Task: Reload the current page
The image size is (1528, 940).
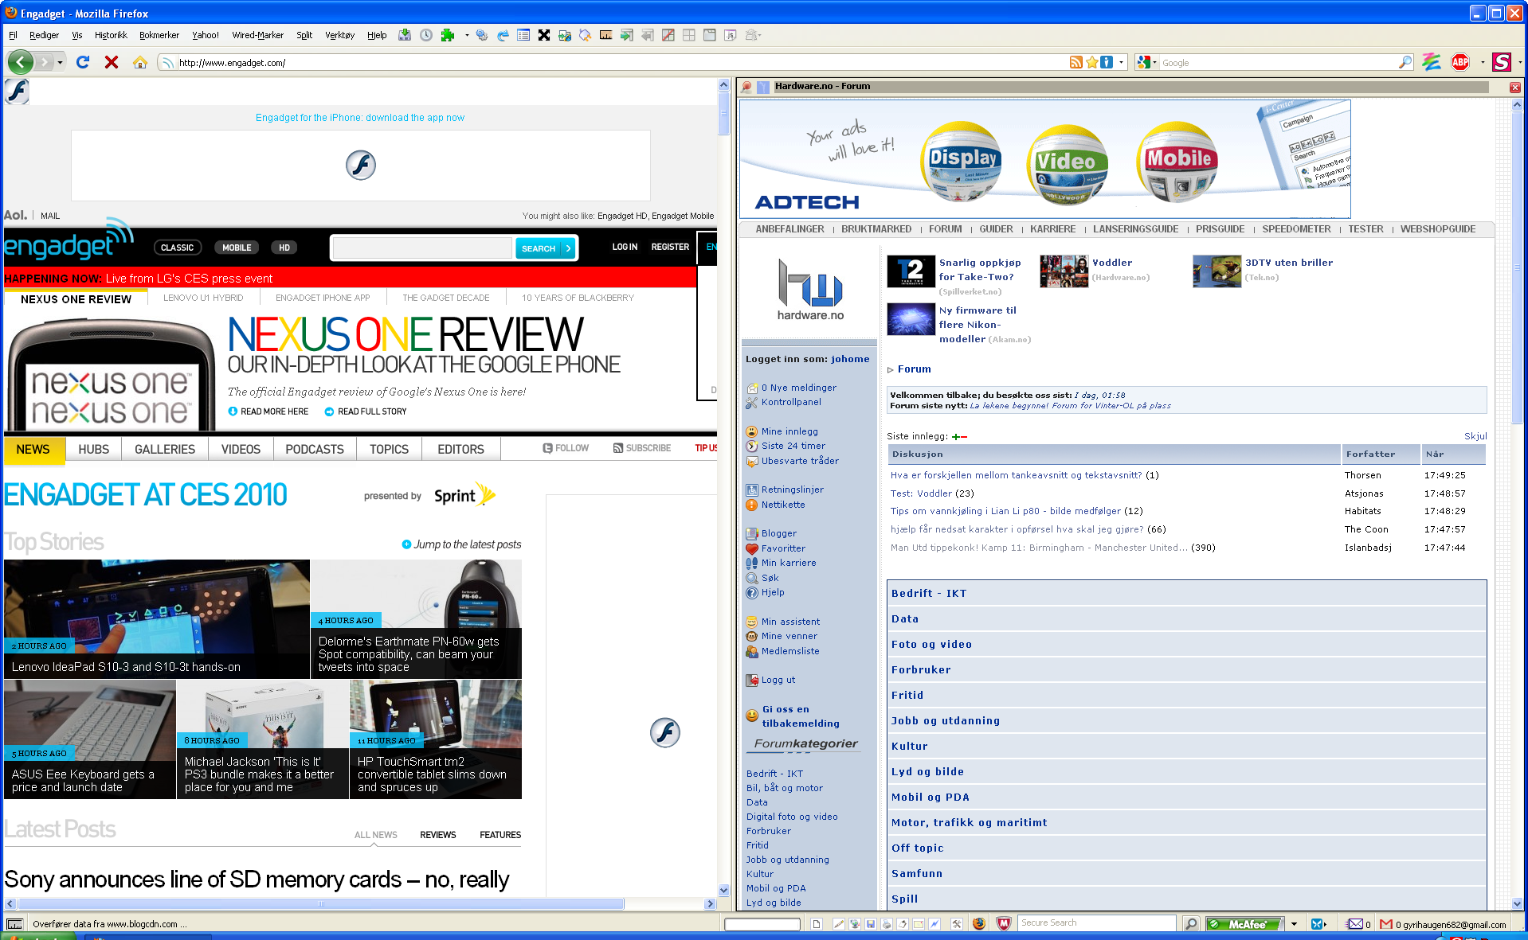Action: (x=83, y=62)
